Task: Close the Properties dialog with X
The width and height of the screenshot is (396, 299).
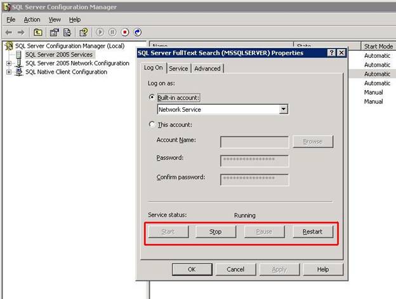Action: click(341, 53)
